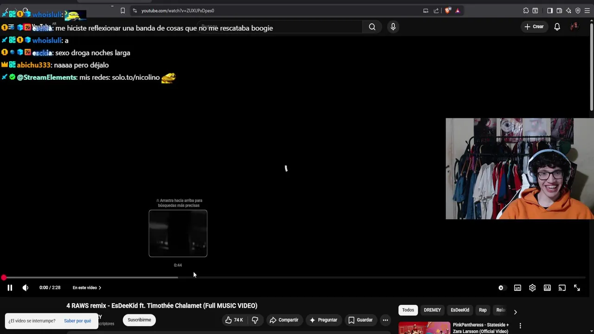Open Brave Rewards triangle icon
This screenshot has width=594, height=334.
click(458, 11)
